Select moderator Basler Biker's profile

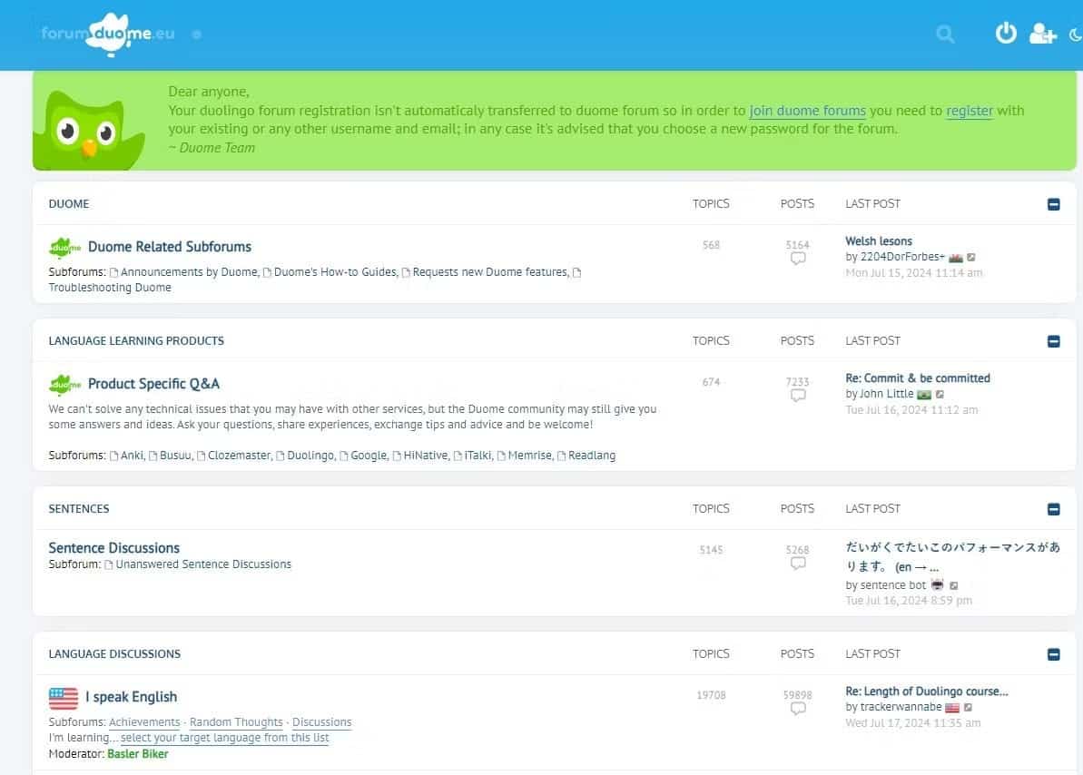tap(137, 753)
